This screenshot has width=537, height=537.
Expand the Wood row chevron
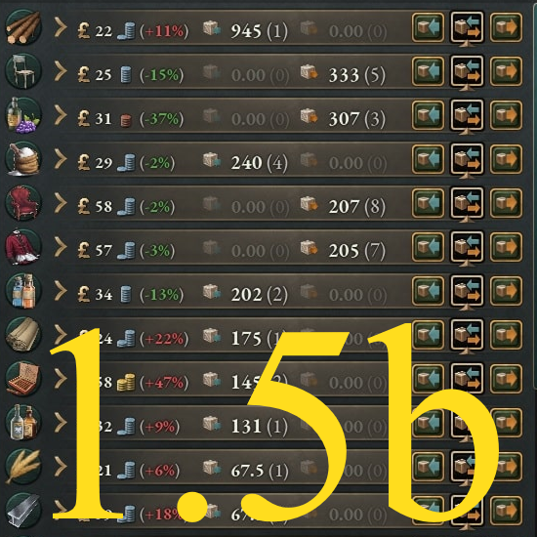[x=61, y=27]
